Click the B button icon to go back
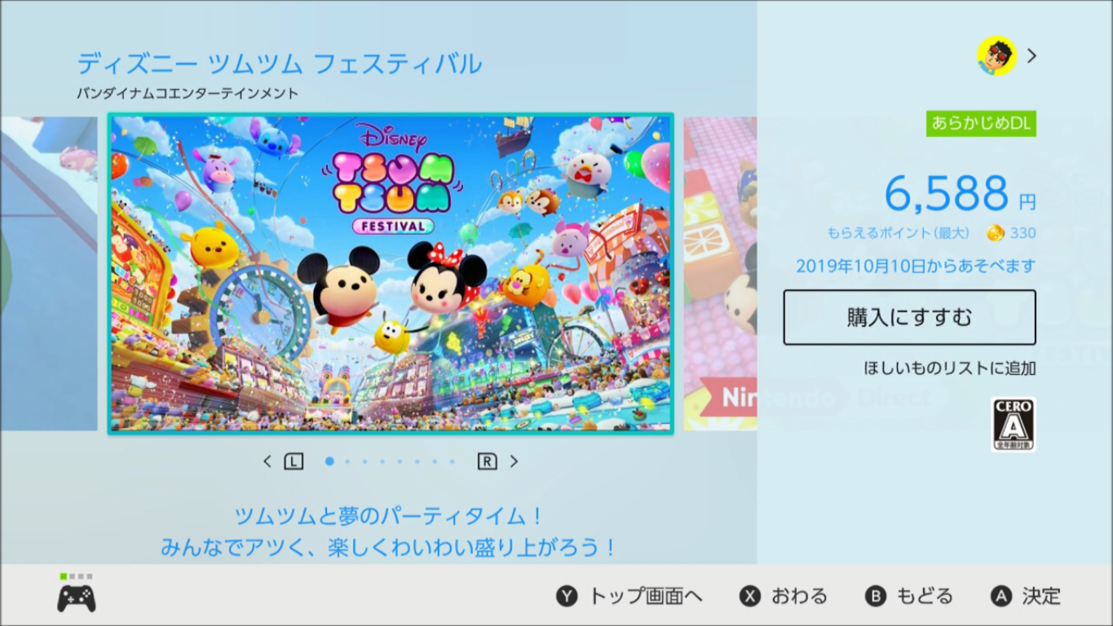The image size is (1113, 626). (876, 597)
